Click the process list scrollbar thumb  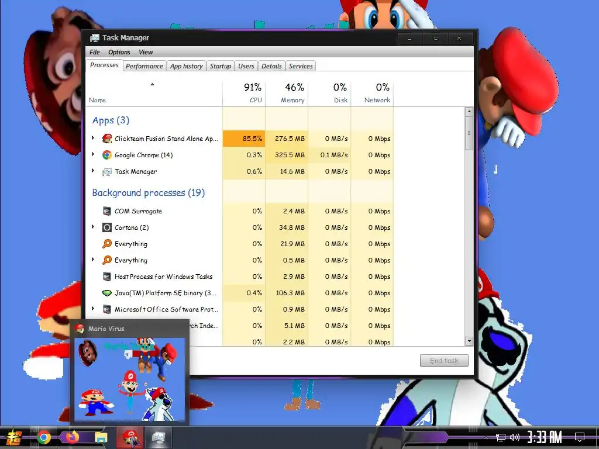(x=469, y=133)
